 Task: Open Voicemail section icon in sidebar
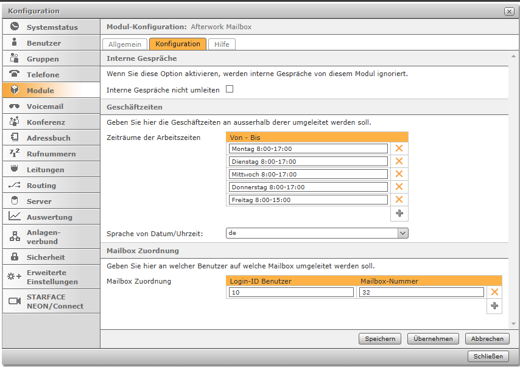point(14,107)
